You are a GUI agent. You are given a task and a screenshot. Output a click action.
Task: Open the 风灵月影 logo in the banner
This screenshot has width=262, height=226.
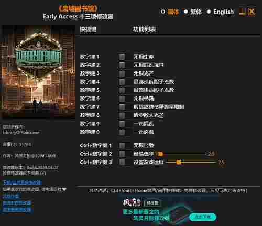click(x=132, y=203)
